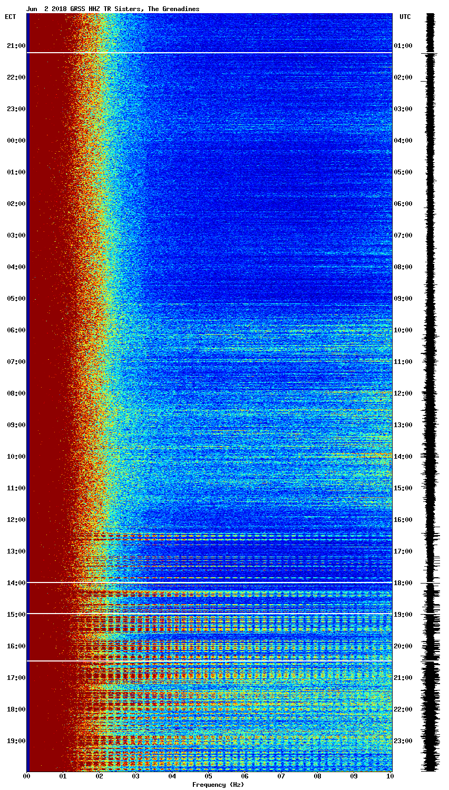Select the 01:00 label on the ECT axis

click(16, 172)
